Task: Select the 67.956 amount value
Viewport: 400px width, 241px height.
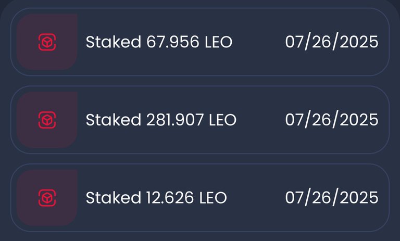Action: (x=173, y=42)
